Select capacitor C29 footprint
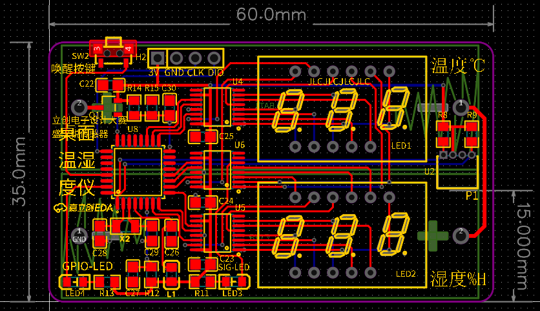Viewport: 540px width, 311px height. [152, 234]
